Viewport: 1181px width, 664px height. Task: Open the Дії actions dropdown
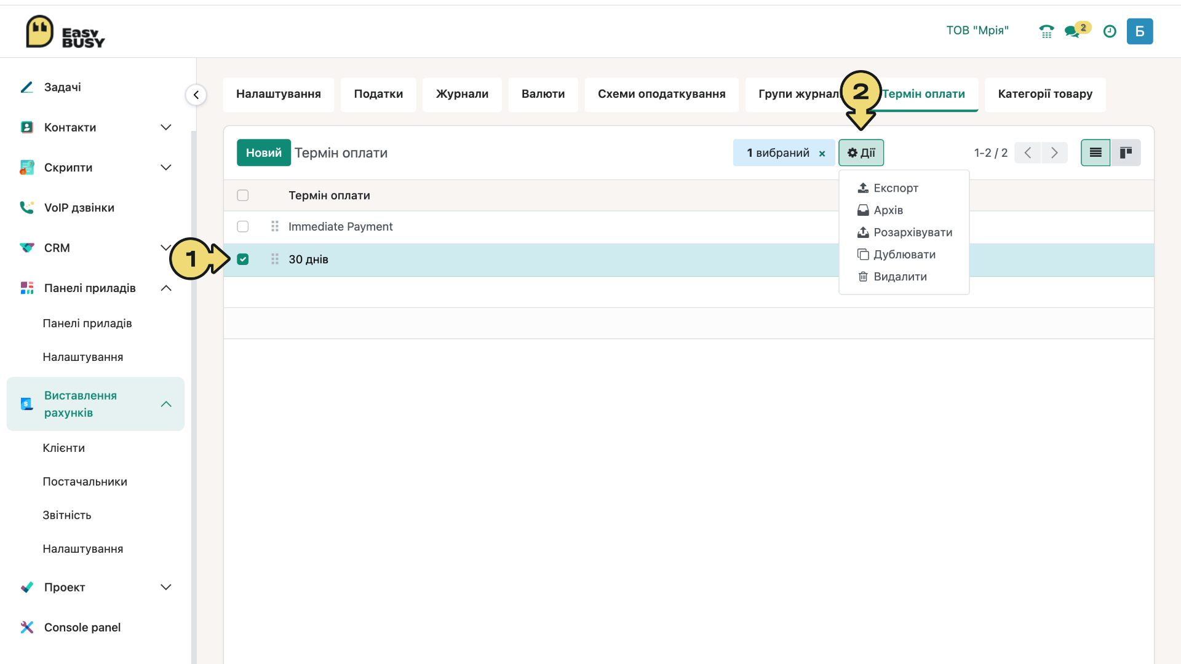pos(861,152)
